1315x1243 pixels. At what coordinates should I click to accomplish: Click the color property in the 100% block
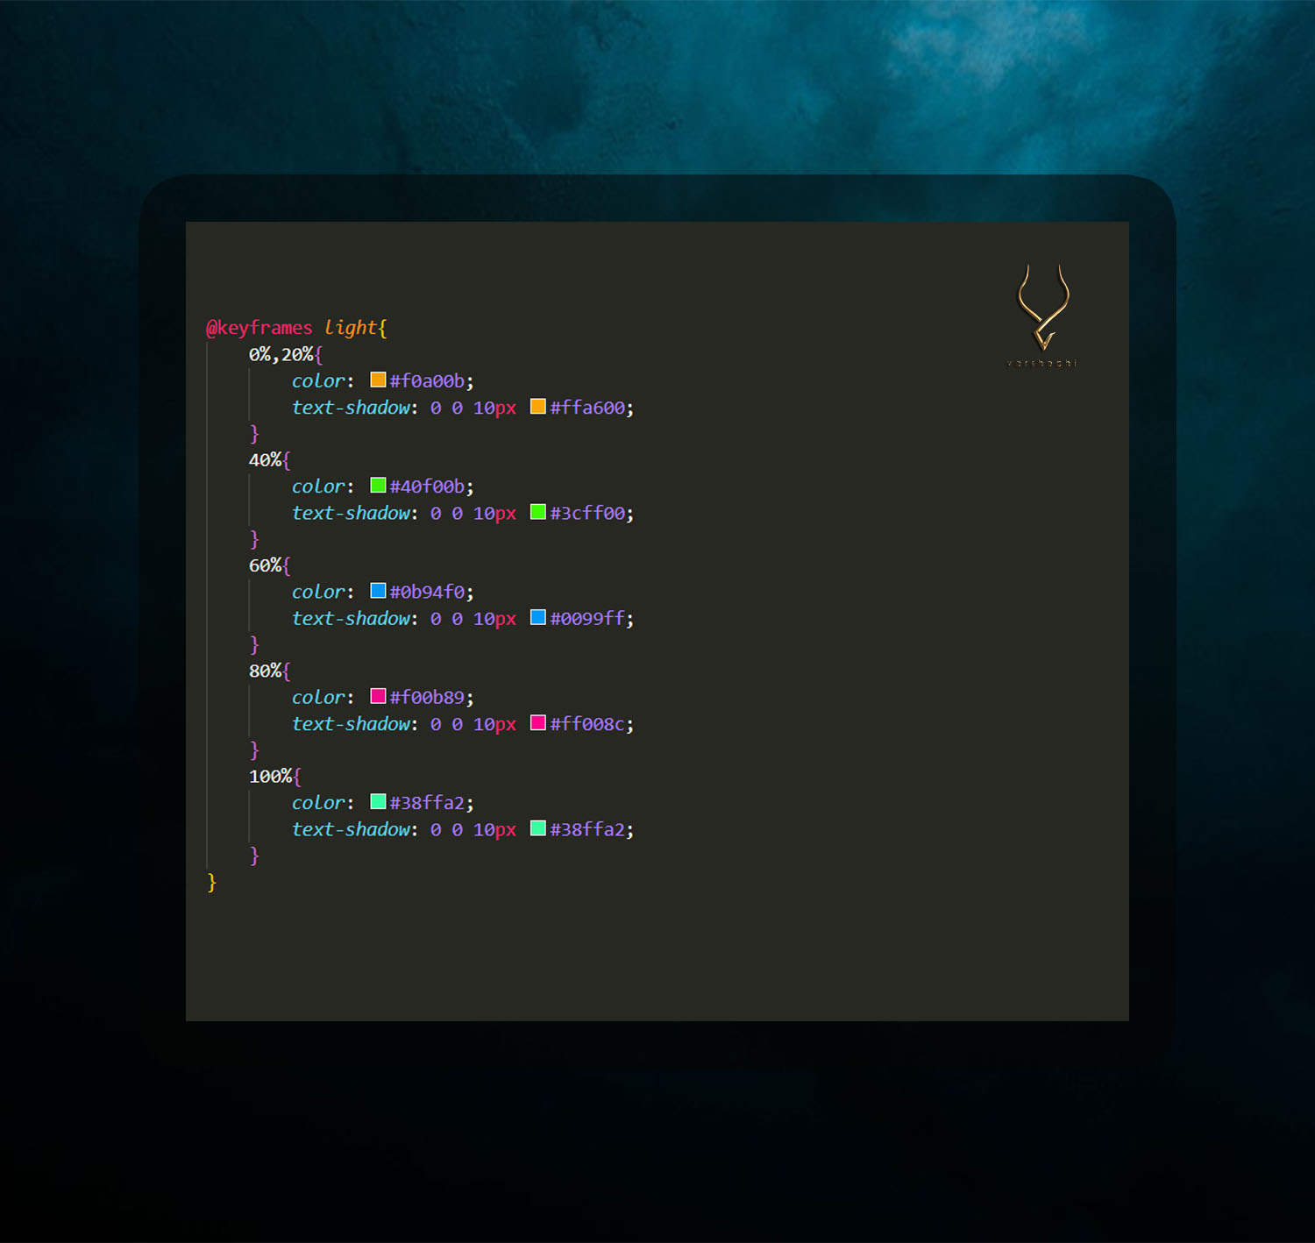(x=317, y=800)
